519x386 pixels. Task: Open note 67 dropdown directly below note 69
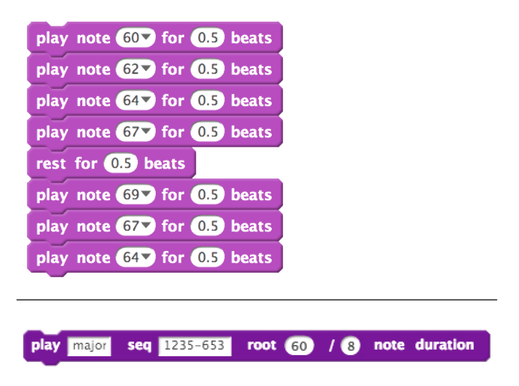146,226
